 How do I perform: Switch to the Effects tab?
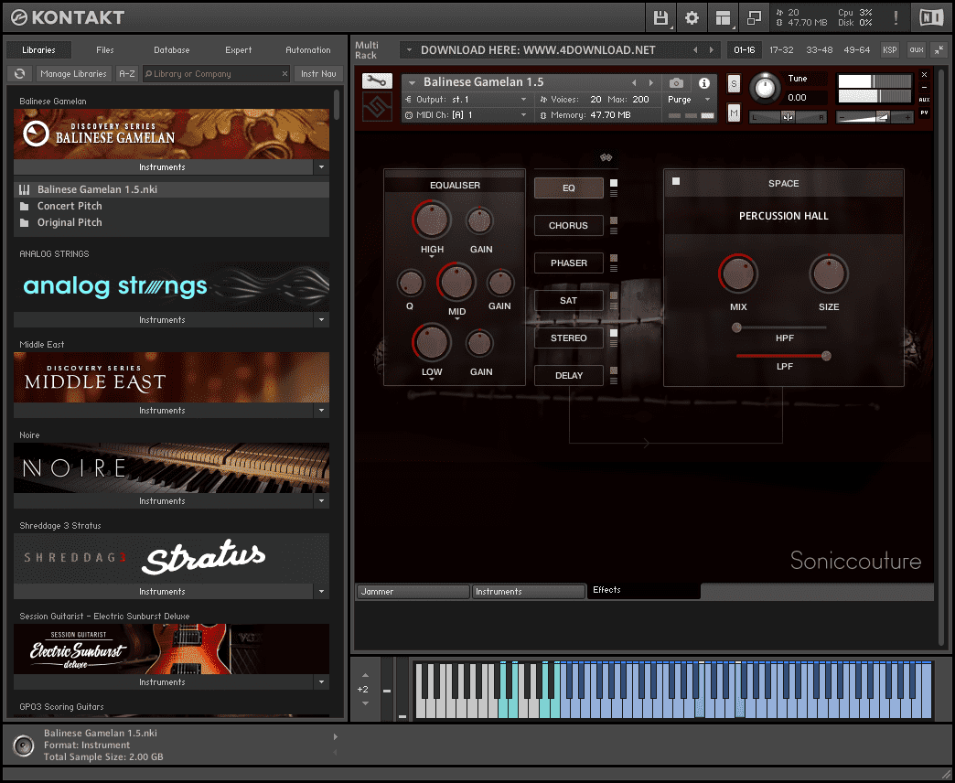(x=606, y=590)
